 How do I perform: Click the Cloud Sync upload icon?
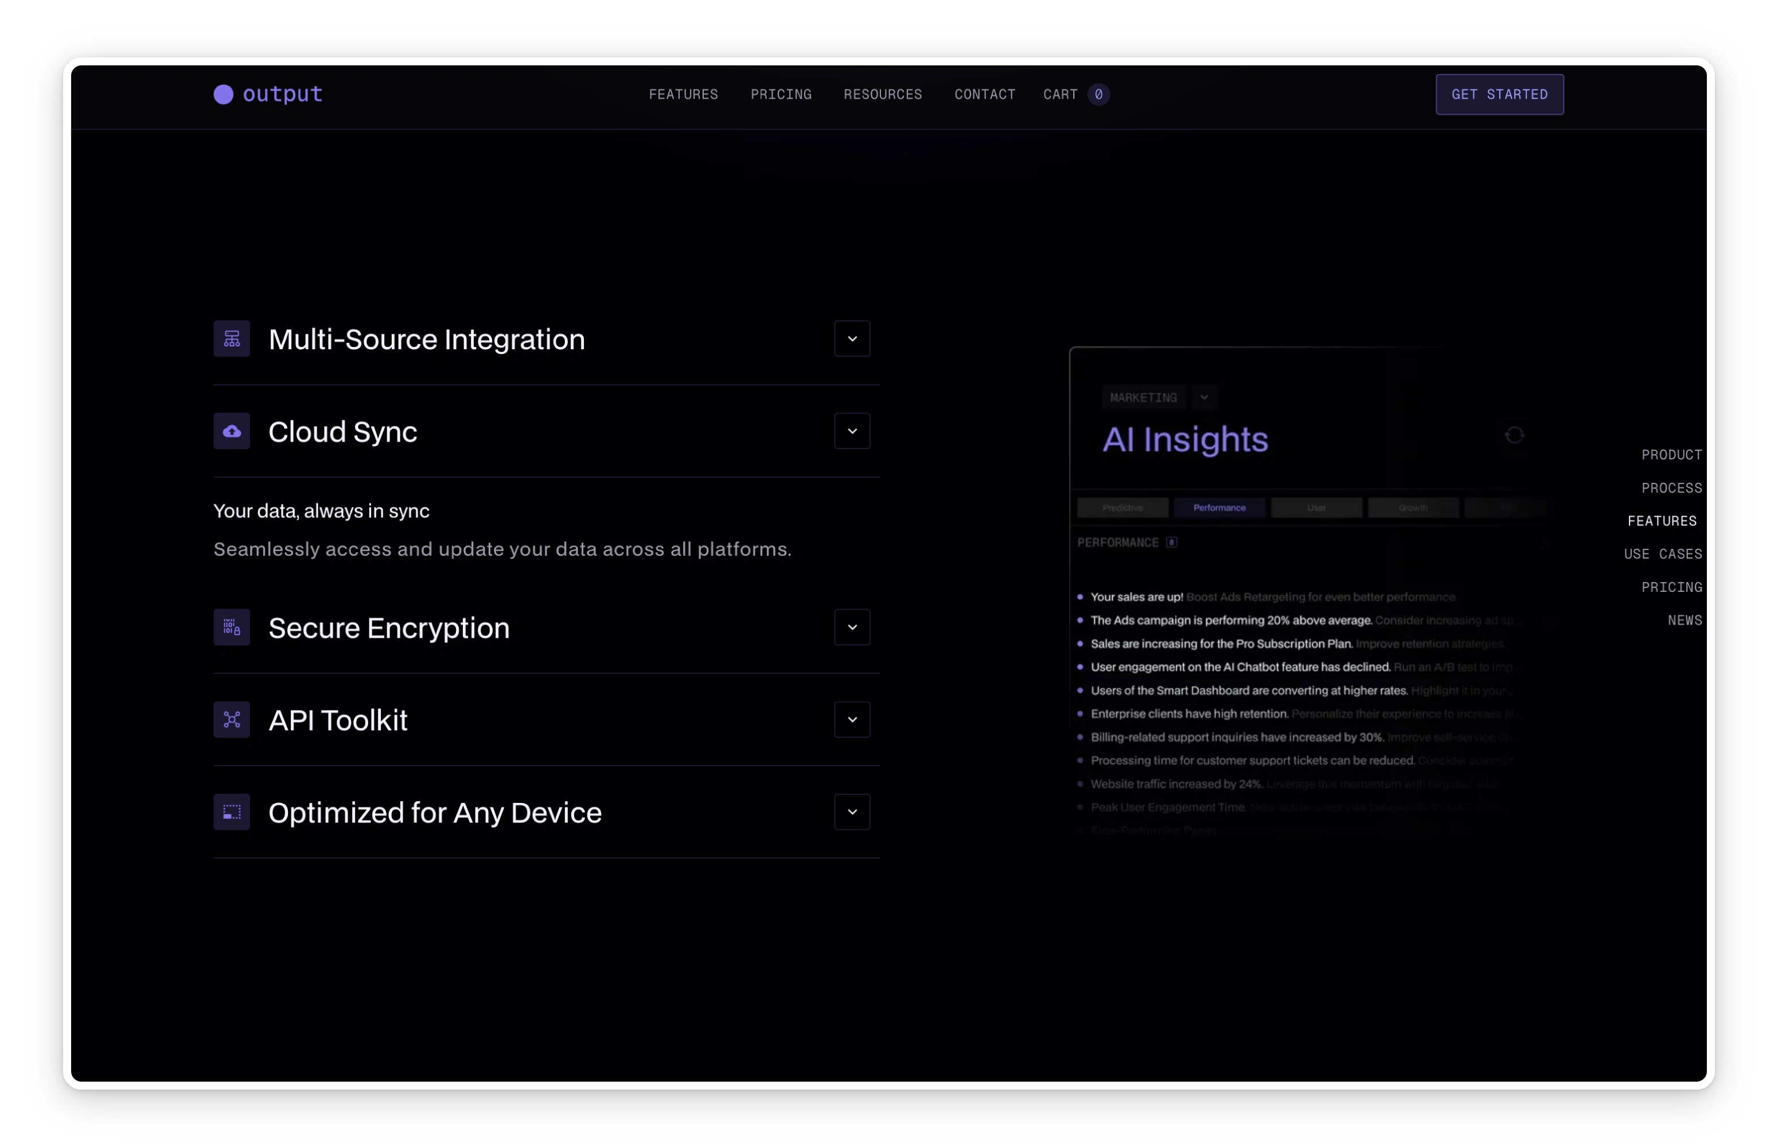[232, 431]
